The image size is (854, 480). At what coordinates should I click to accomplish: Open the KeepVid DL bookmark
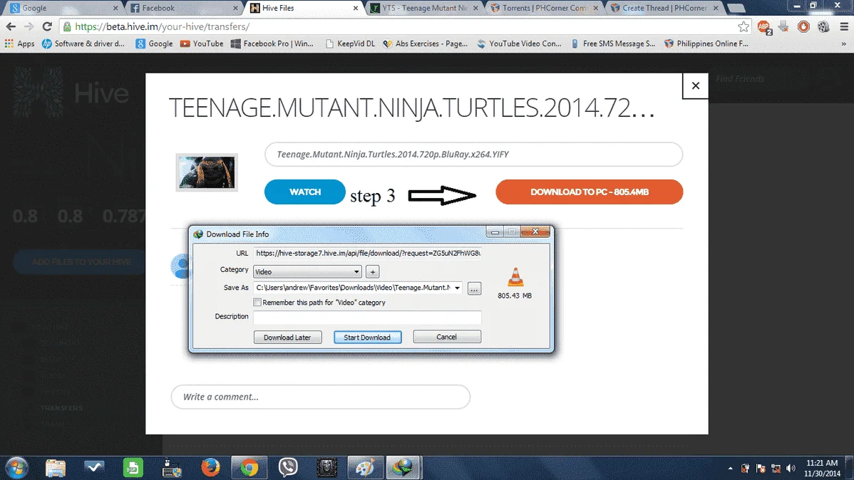(350, 43)
